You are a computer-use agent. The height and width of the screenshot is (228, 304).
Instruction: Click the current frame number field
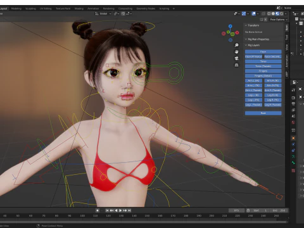[x=236, y=210]
